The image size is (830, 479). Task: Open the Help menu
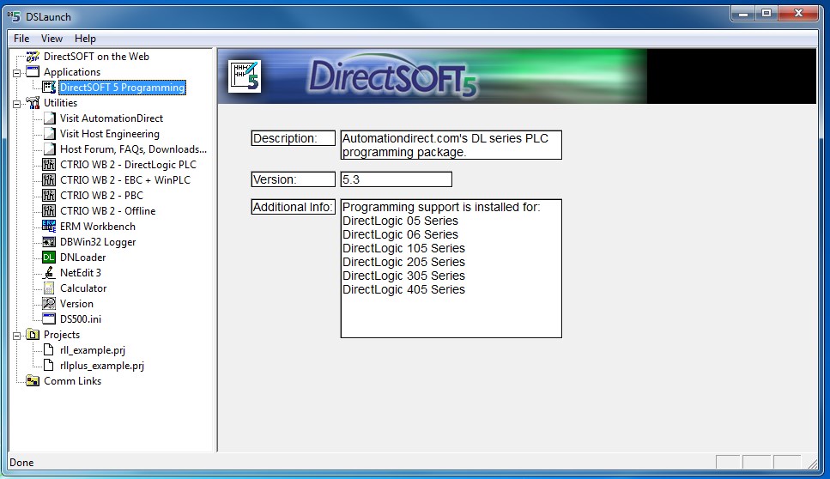point(85,39)
